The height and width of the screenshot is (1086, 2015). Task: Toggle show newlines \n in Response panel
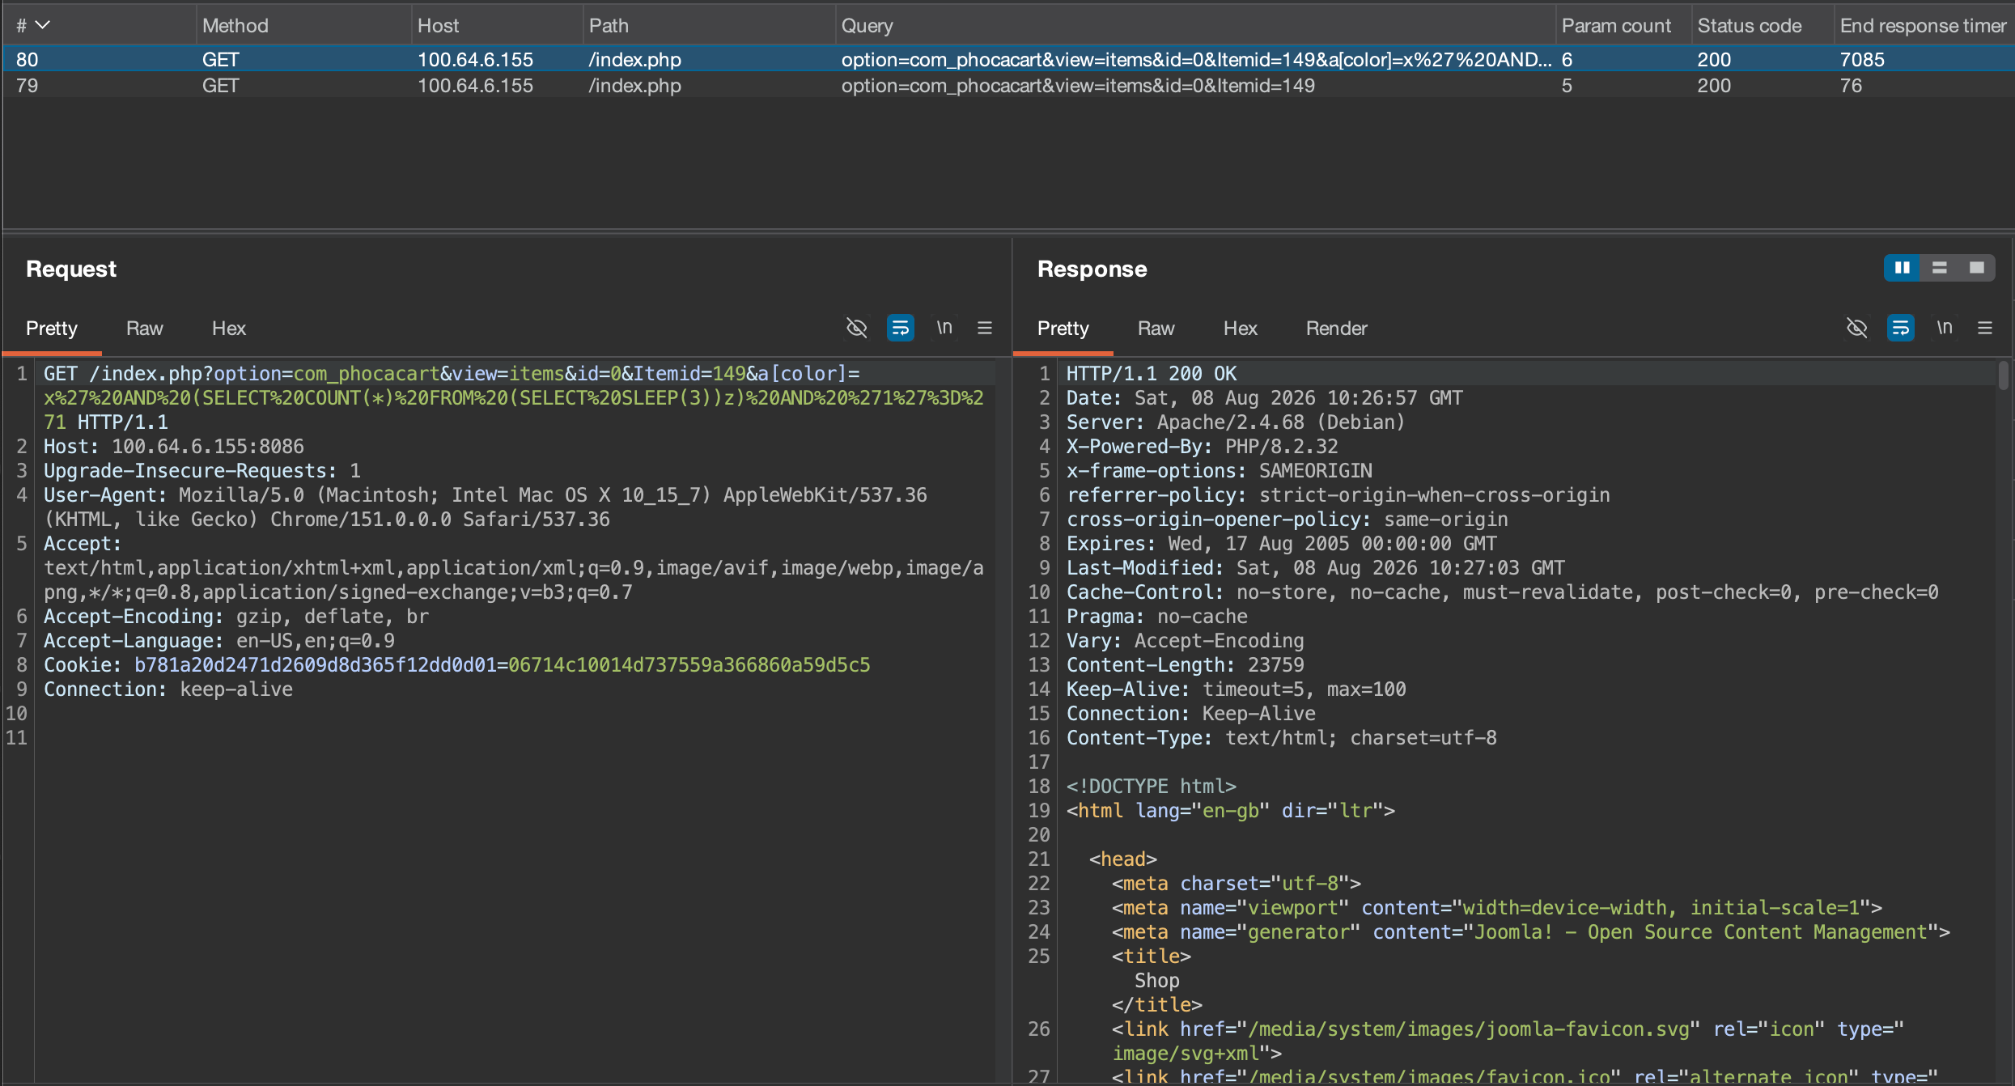1945,328
